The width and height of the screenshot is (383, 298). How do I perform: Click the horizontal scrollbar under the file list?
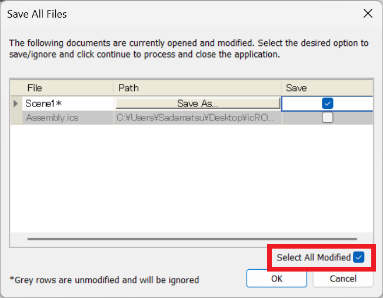tap(191, 239)
